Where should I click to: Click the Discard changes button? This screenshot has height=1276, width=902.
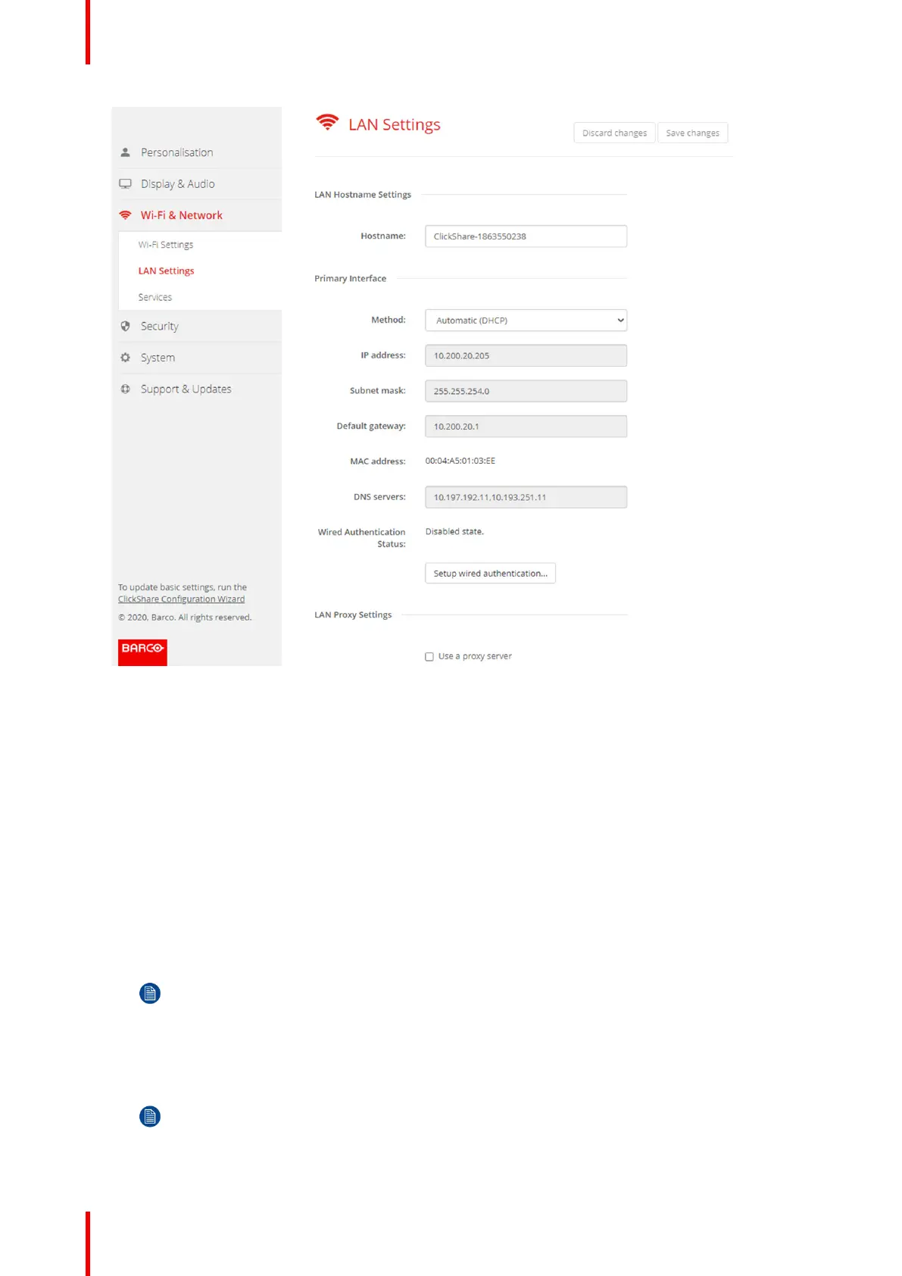pyautogui.click(x=614, y=133)
